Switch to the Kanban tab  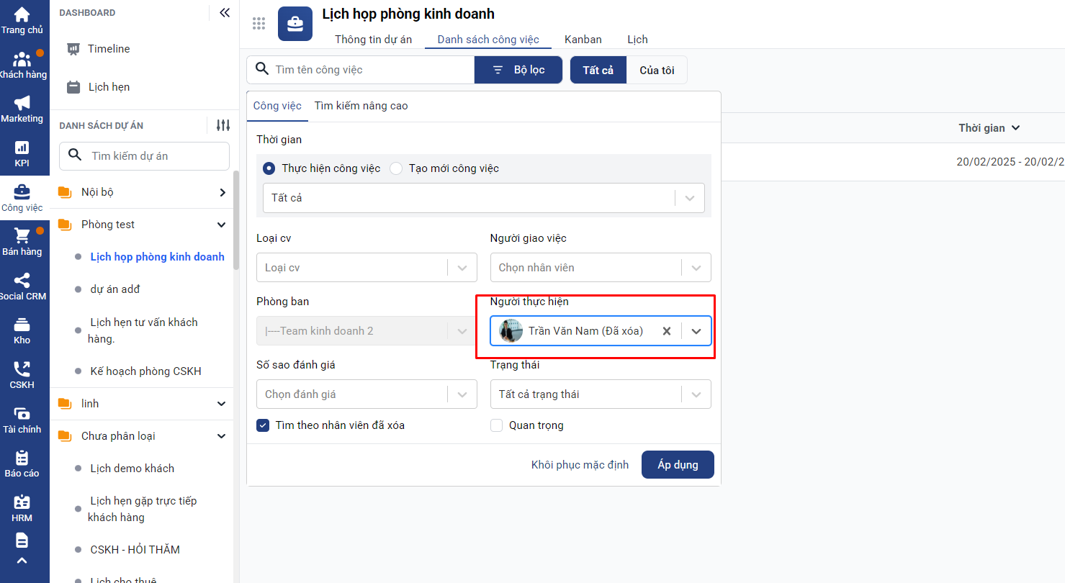click(x=583, y=40)
